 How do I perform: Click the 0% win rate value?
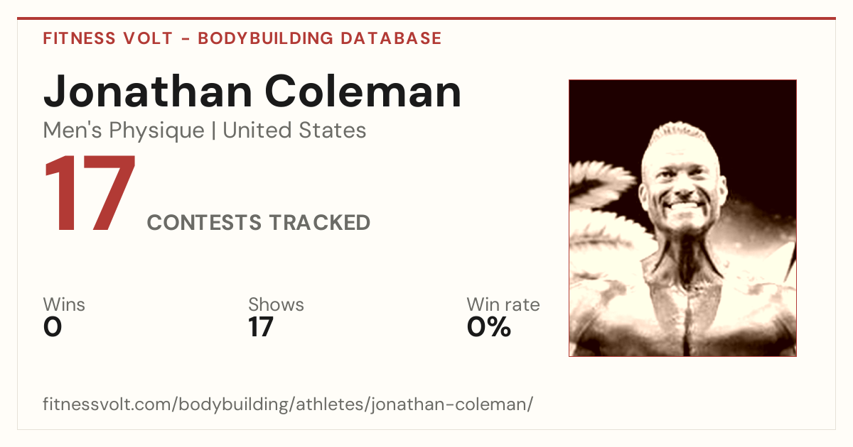coord(489,327)
